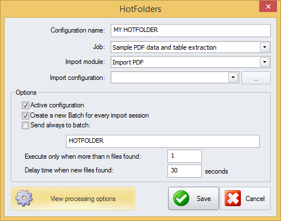Click the Configuration name label
The height and width of the screenshot is (221, 281).
tap(77, 30)
